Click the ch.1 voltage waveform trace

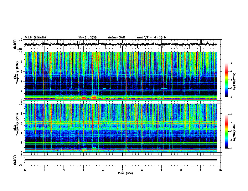121,44
